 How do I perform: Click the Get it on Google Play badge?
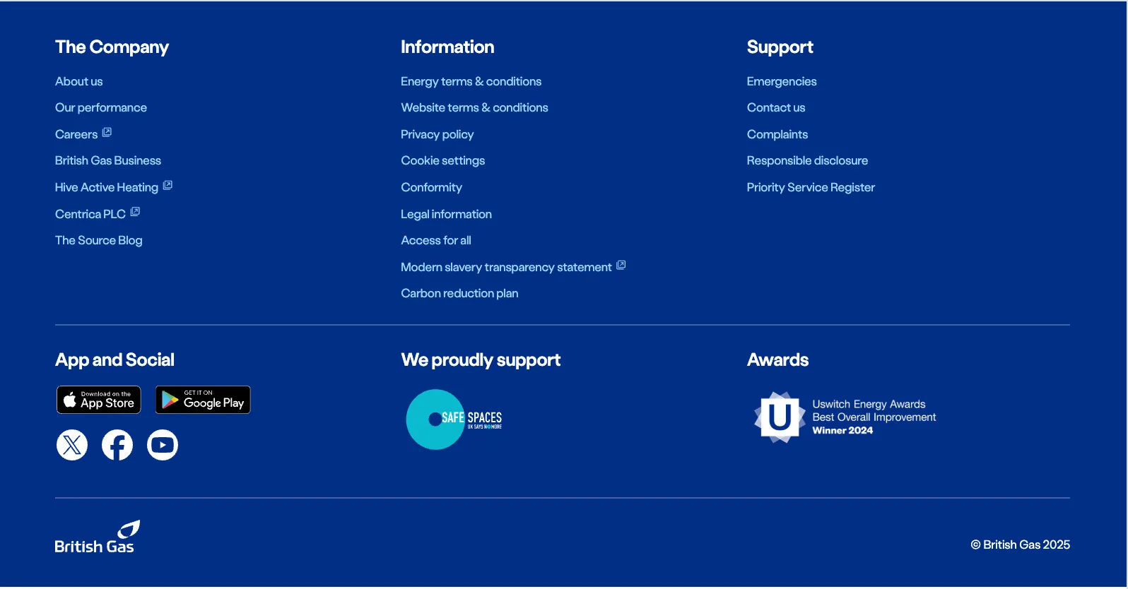203,400
